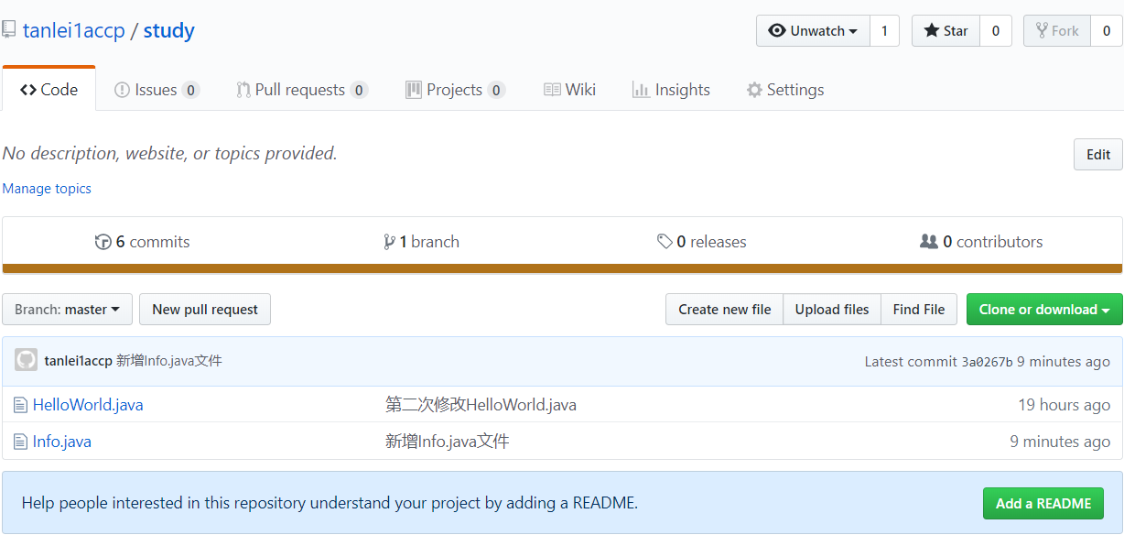Image resolution: width=1124 pixels, height=535 pixels.
Task: Open the Projects tab
Action: click(455, 90)
